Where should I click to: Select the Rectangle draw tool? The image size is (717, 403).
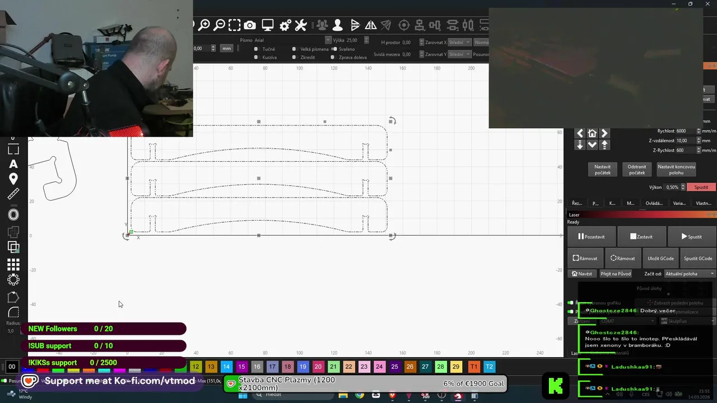13,149
